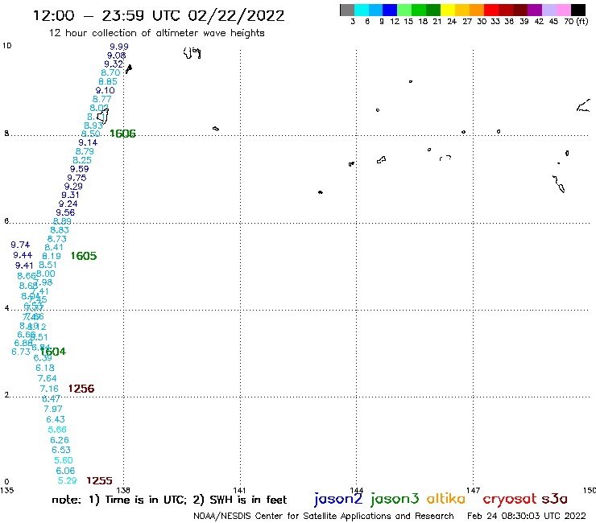Click the dark red 1255 time marker
Viewport: 596px width, 523px height.
pyautogui.click(x=100, y=481)
